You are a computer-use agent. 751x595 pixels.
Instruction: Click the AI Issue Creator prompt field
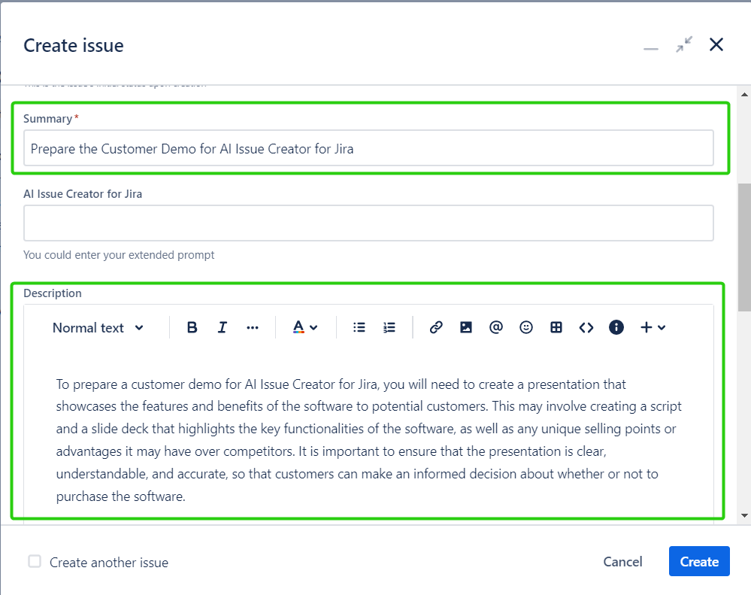[368, 223]
